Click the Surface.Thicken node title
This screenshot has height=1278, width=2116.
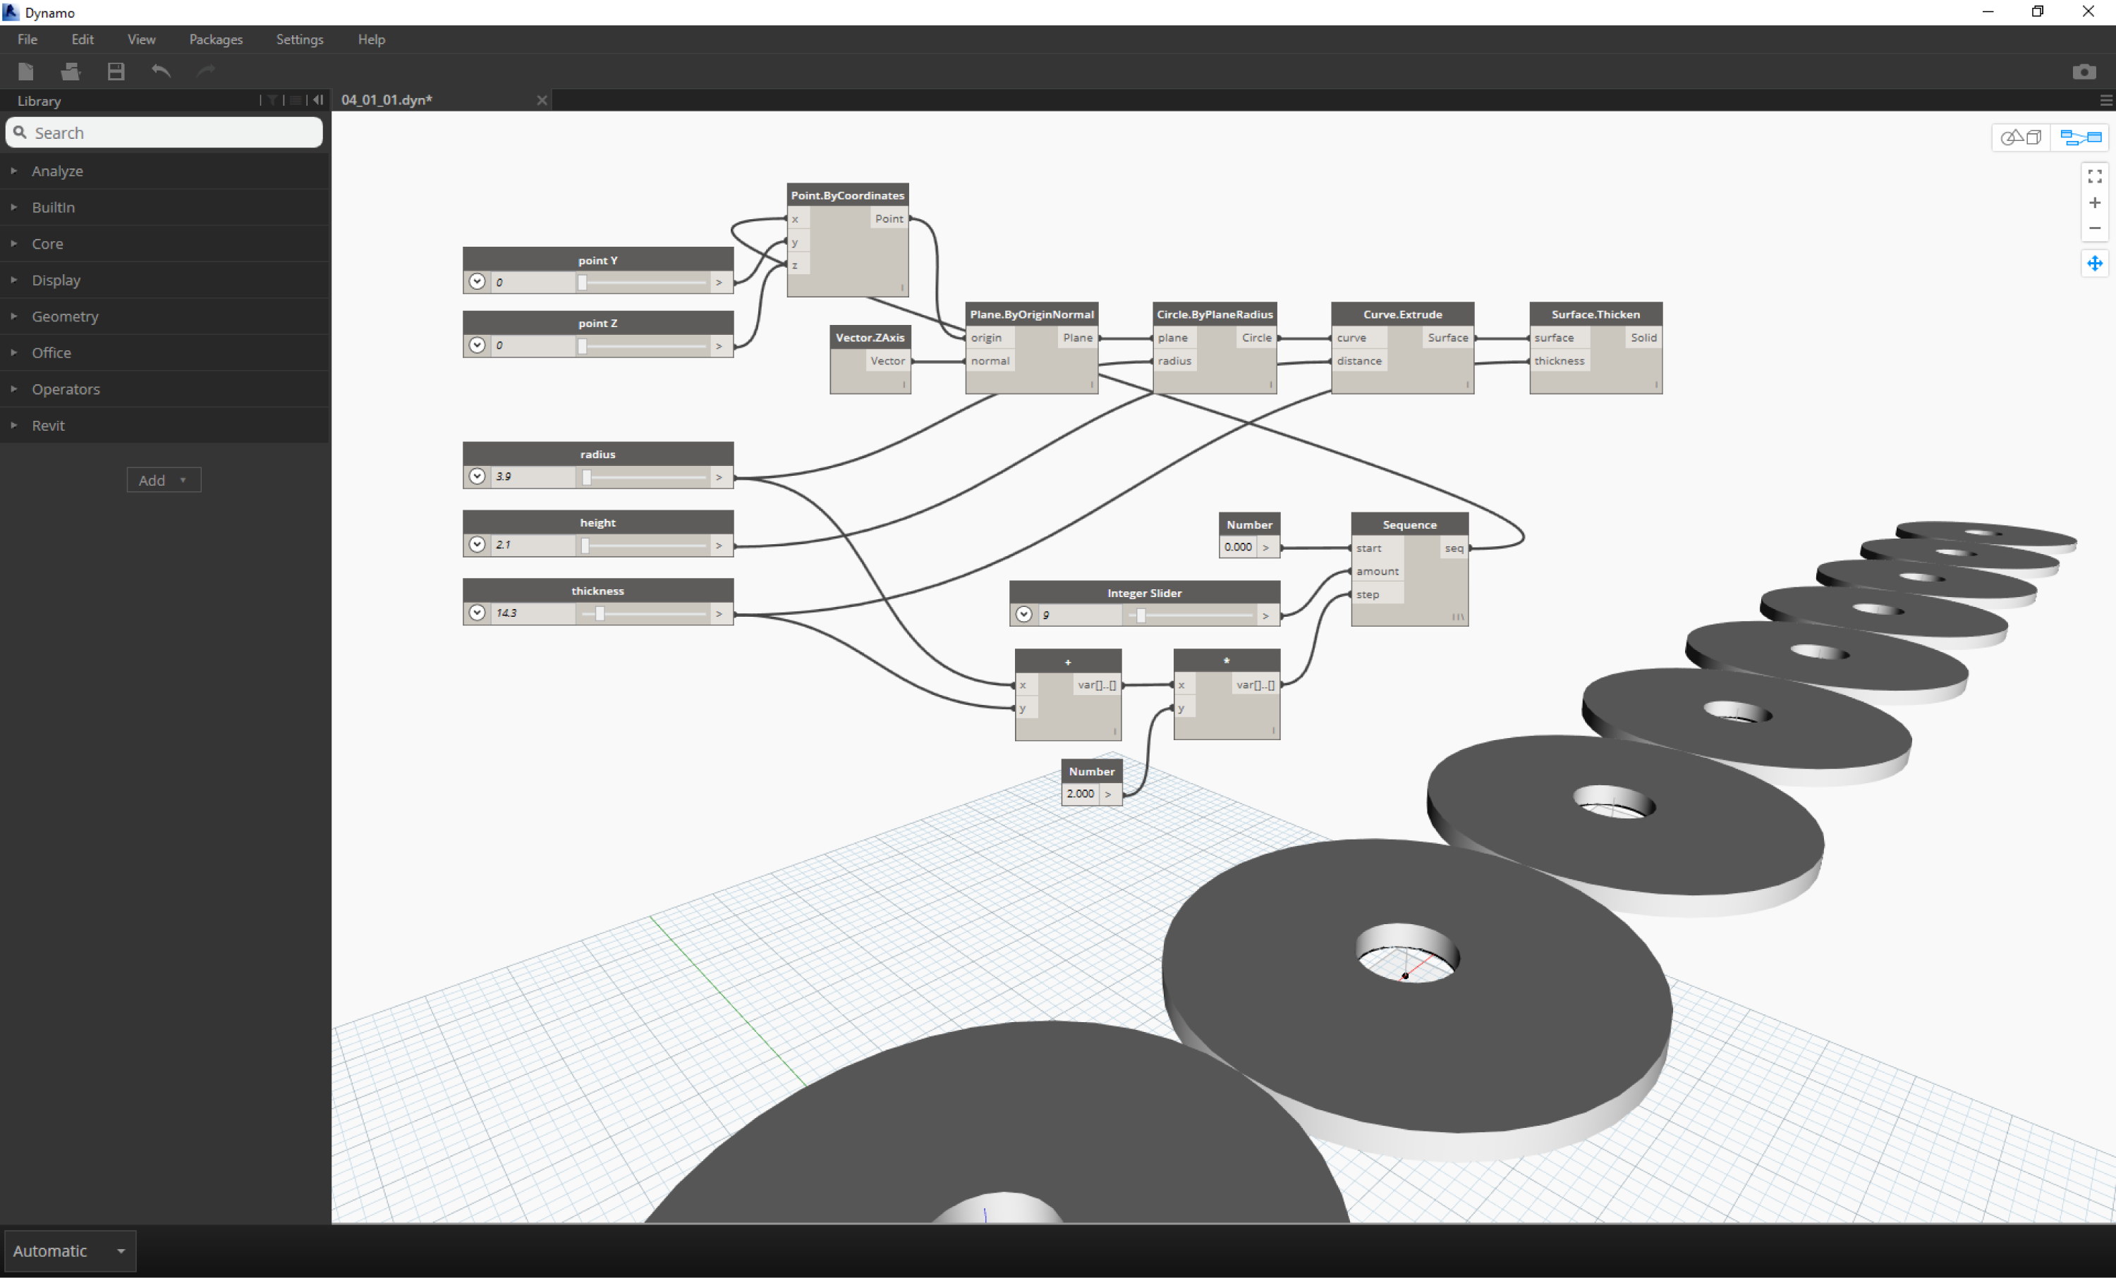pos(1595,314)
